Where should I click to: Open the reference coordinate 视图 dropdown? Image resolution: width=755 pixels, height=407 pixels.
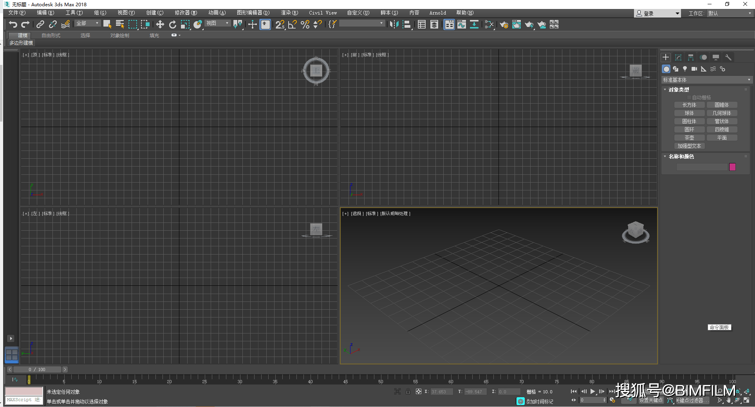click(217, 23)
